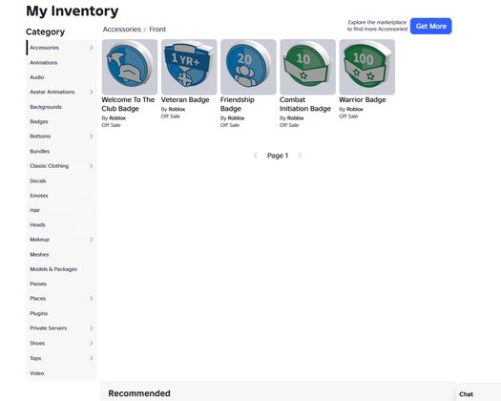Open the Veteran Badge 1 YR+ image
Viewport: 501px width, 401px height.
(x=189, y=67)
